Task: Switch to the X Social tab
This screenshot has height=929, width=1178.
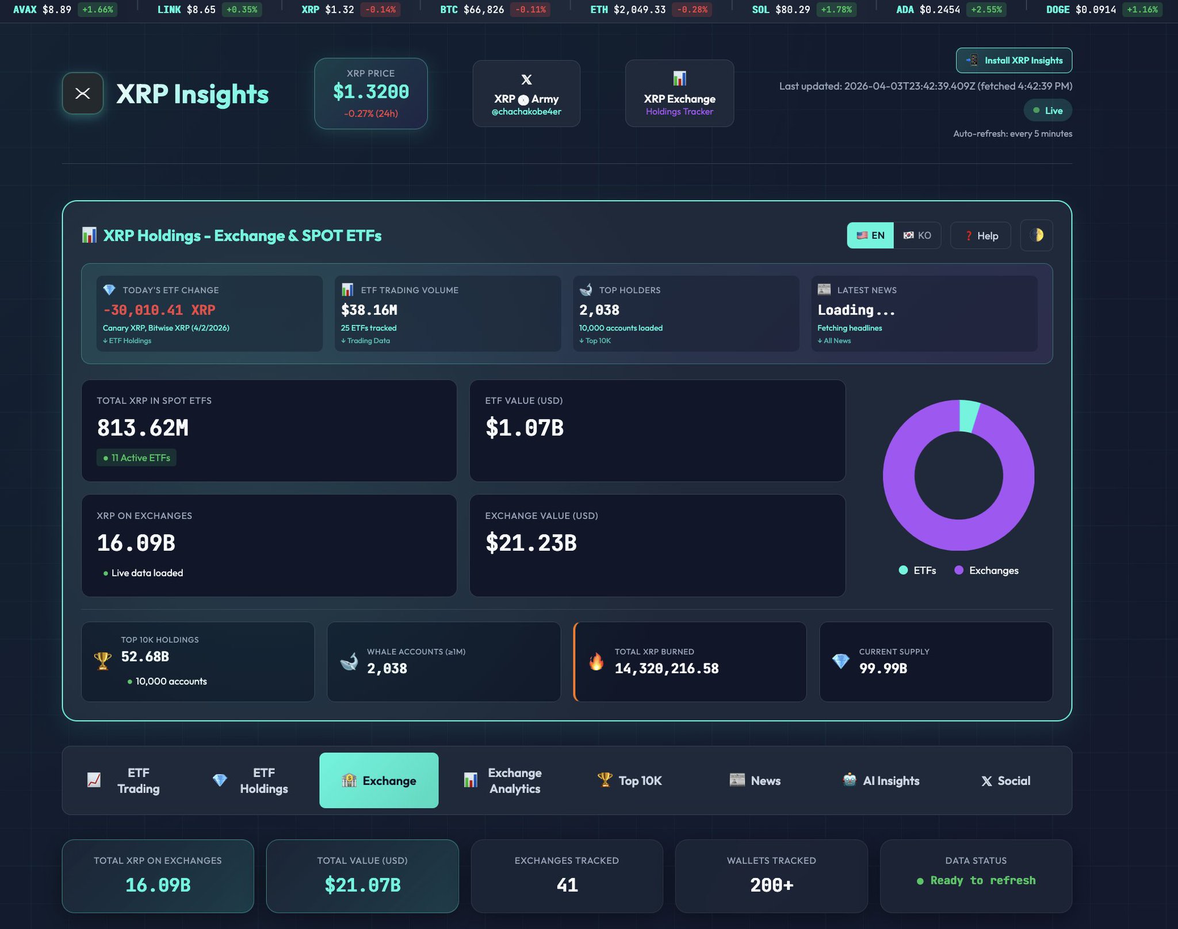Action: coord(1005,780)
